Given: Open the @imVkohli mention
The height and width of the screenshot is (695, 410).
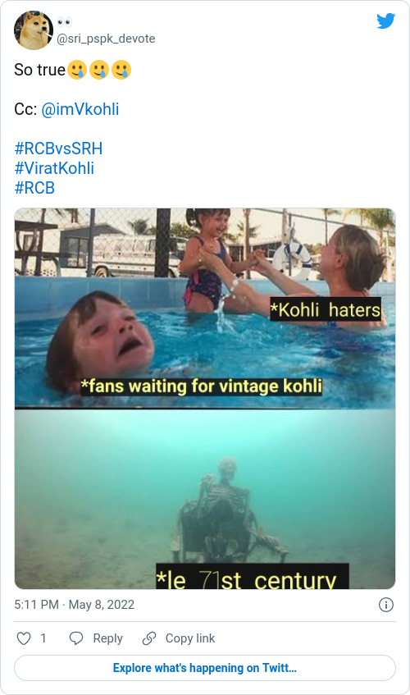Looking at the screenshot, I should click(80, 109).
